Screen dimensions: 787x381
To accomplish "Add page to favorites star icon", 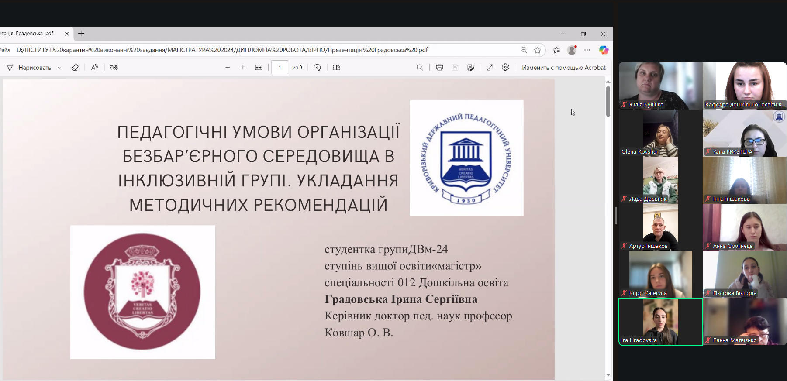I will coord(538,50).
